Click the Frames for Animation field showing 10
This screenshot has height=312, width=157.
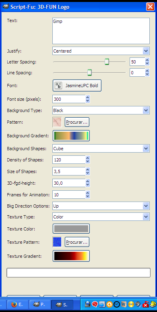[69, 195]
